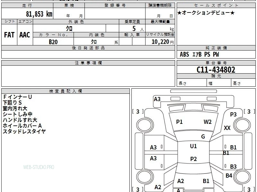Click the エアコン header cell
Viewport: 257px width, 192px height.
25,21
